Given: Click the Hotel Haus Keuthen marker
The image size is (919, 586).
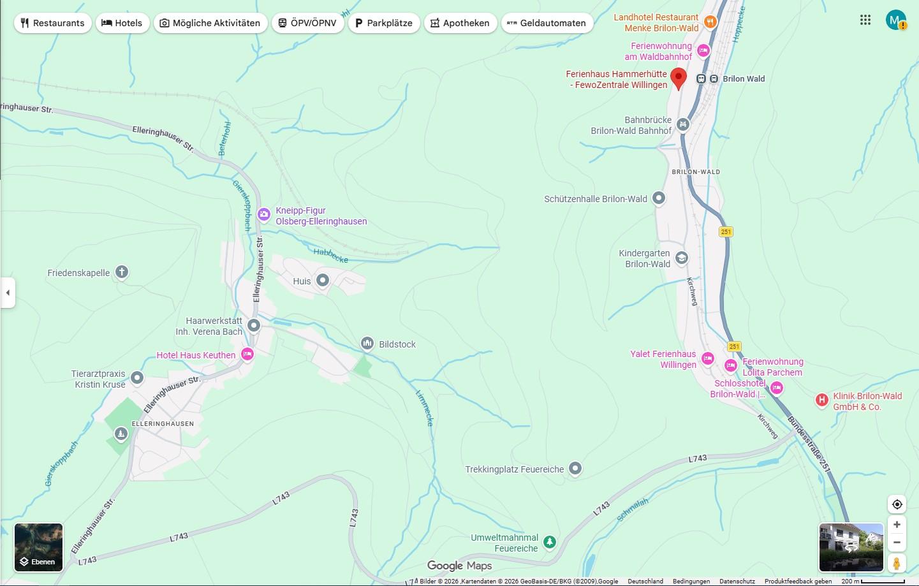Looking at the screenshot, I should point(247,355).
